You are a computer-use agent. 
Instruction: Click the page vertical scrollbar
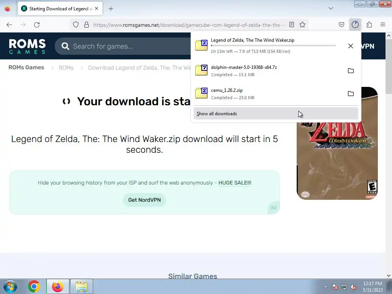[389, 66]
